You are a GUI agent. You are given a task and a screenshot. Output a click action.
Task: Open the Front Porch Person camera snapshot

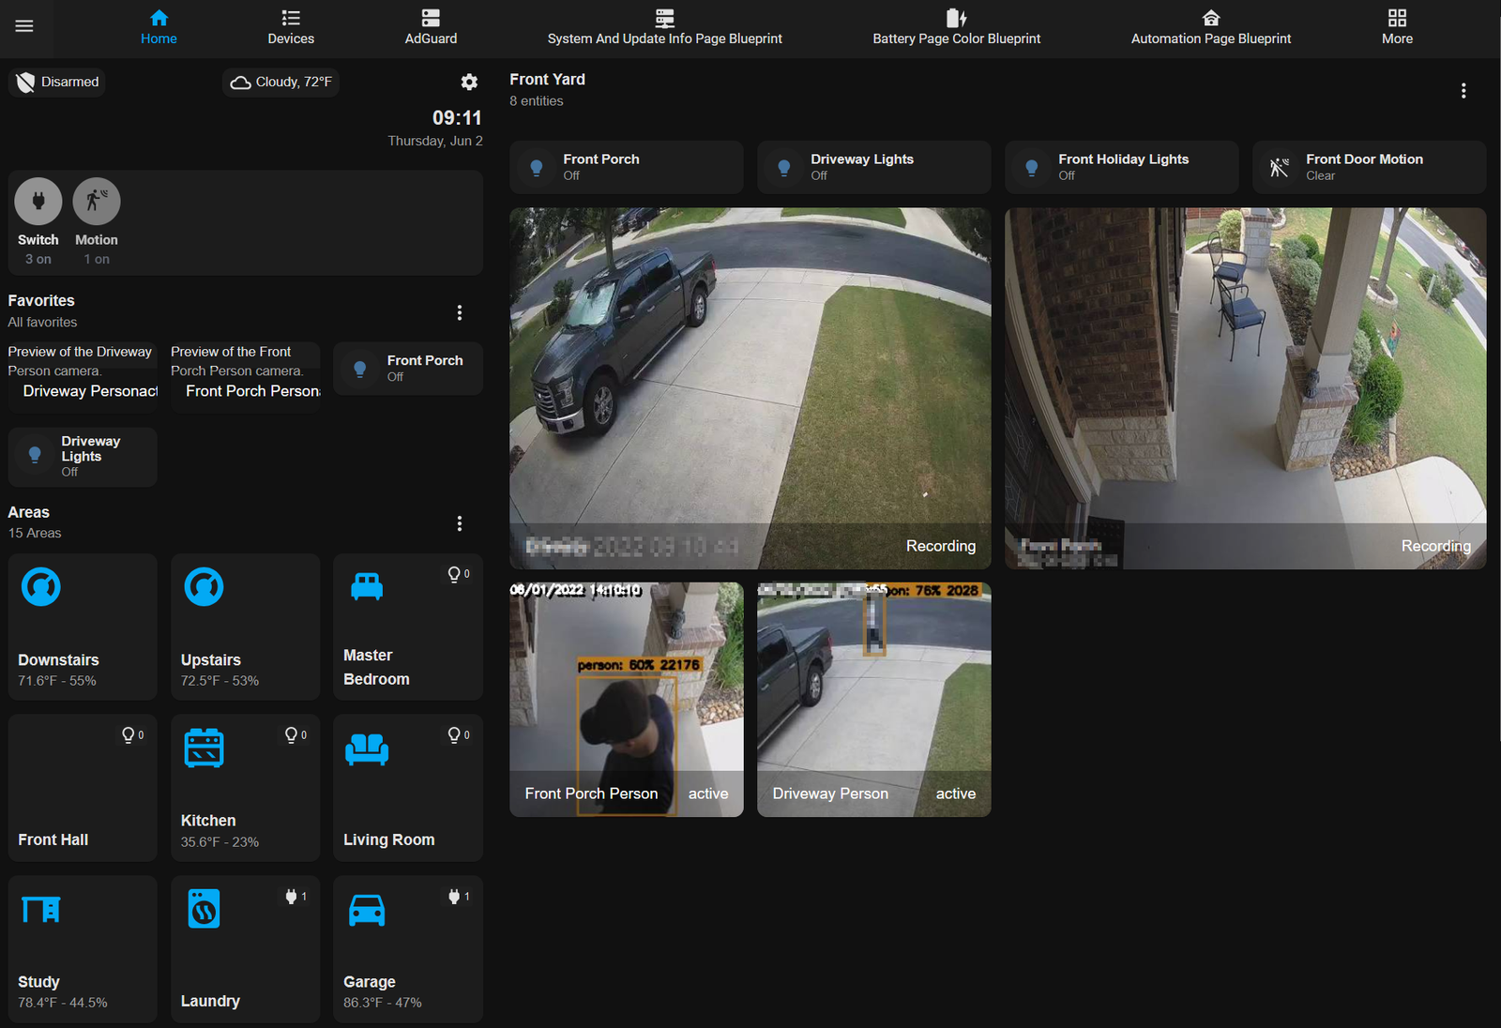coord(626,699)
